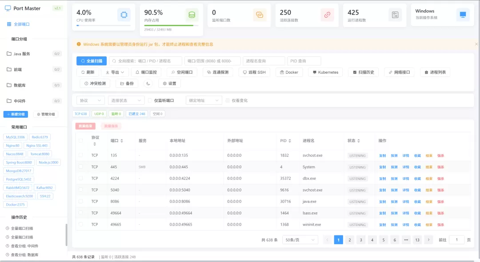Open 网络接口 network interfaces
The height and width of the screenshot is (262, 480).
[399, 72]
